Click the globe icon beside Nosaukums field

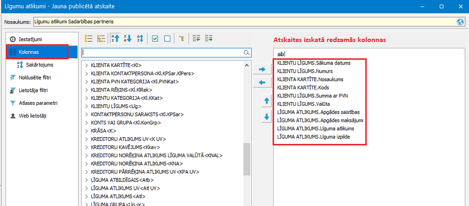(461, 22)
